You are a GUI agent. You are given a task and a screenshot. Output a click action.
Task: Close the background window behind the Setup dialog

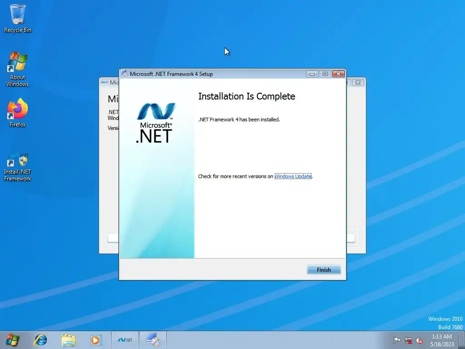(x=358, y=83)
